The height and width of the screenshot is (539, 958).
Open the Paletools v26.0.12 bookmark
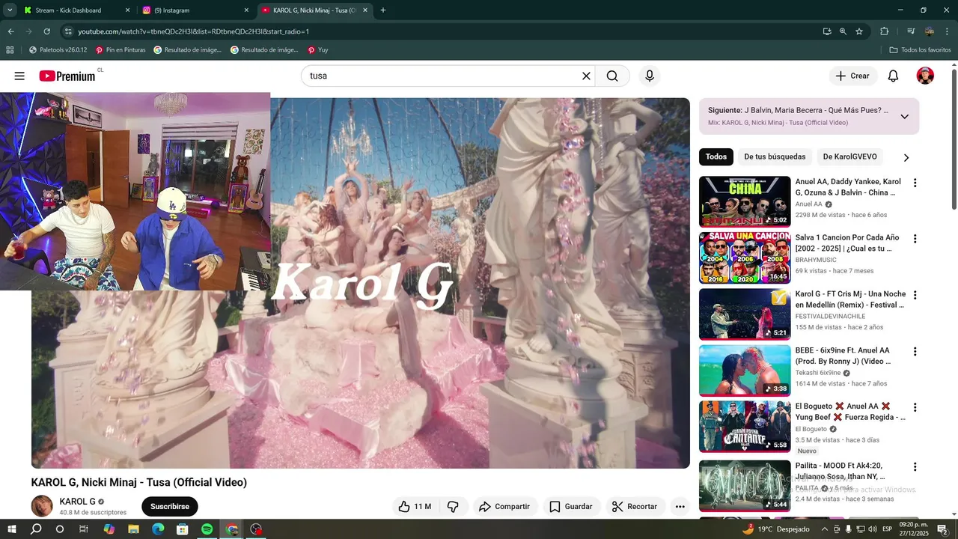(x=58, y=50)
